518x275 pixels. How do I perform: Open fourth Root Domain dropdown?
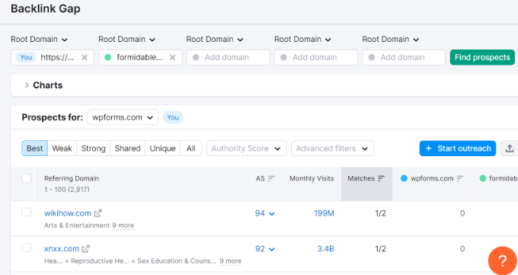[x=302, y=40]
